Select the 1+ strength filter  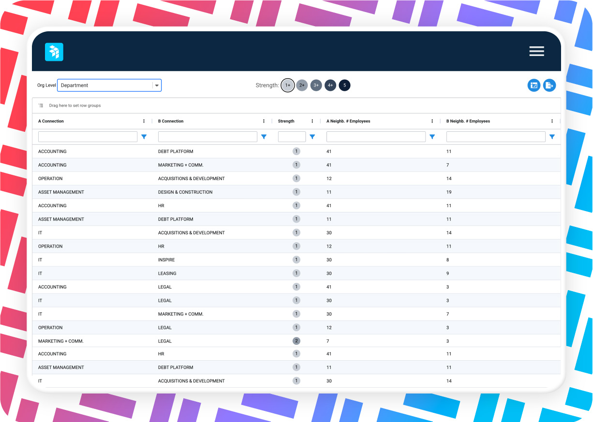click(x=287, y=85)
